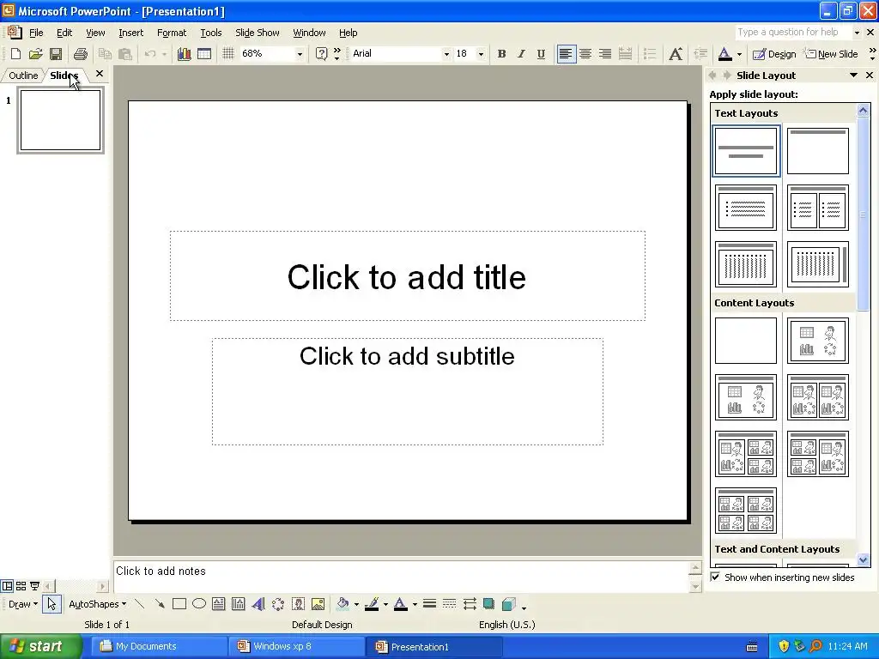879x659 pixels.
Task: Switch to Slide Sorter View
Action: (x=21, y=586)
